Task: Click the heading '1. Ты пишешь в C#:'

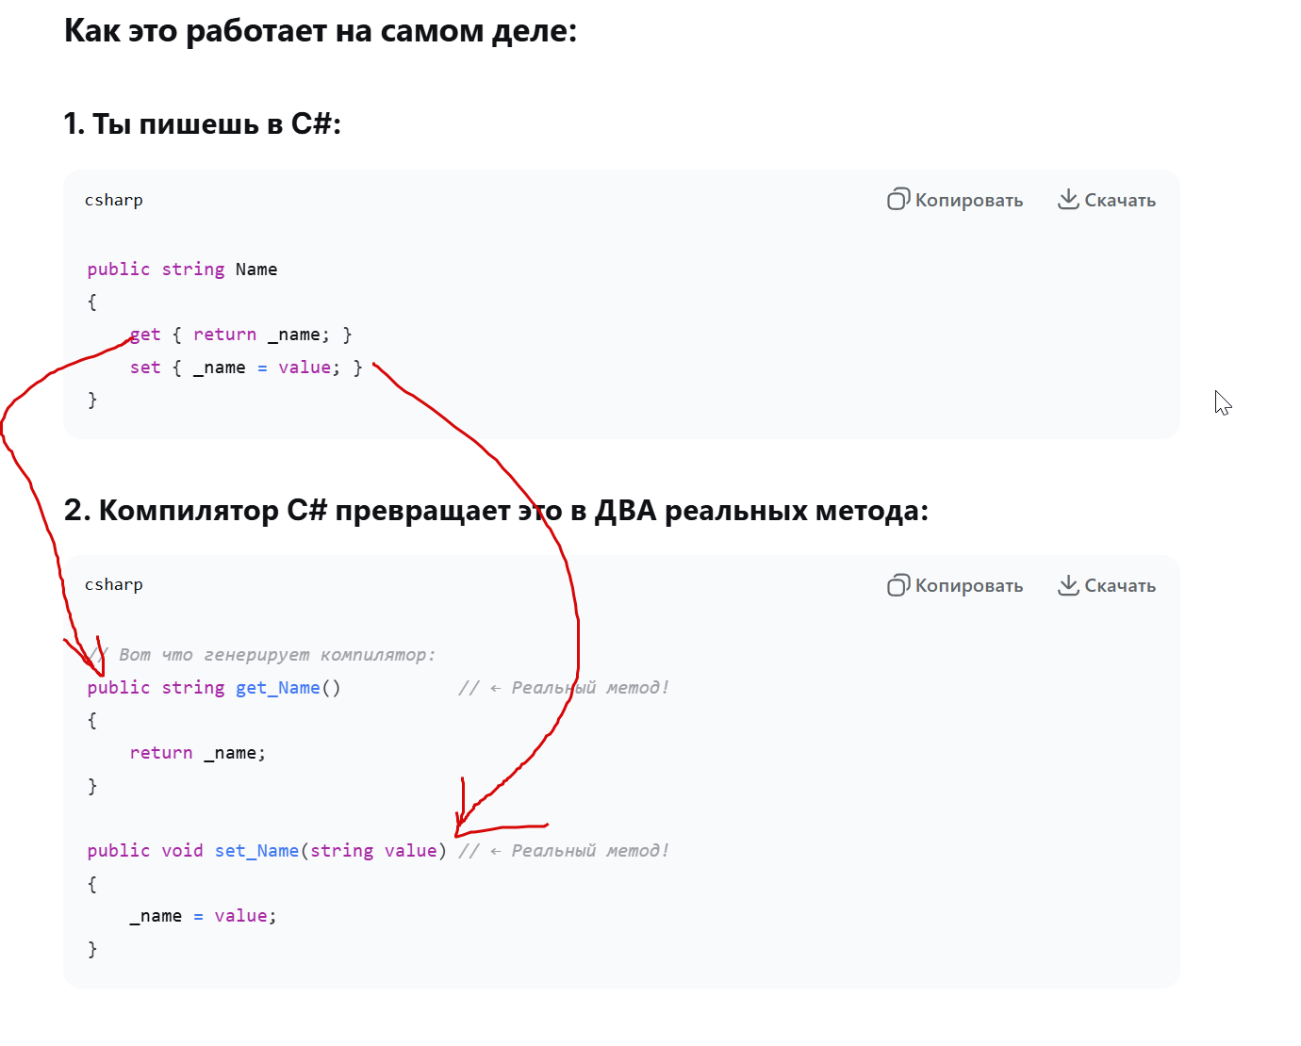Action: [202, 123]
